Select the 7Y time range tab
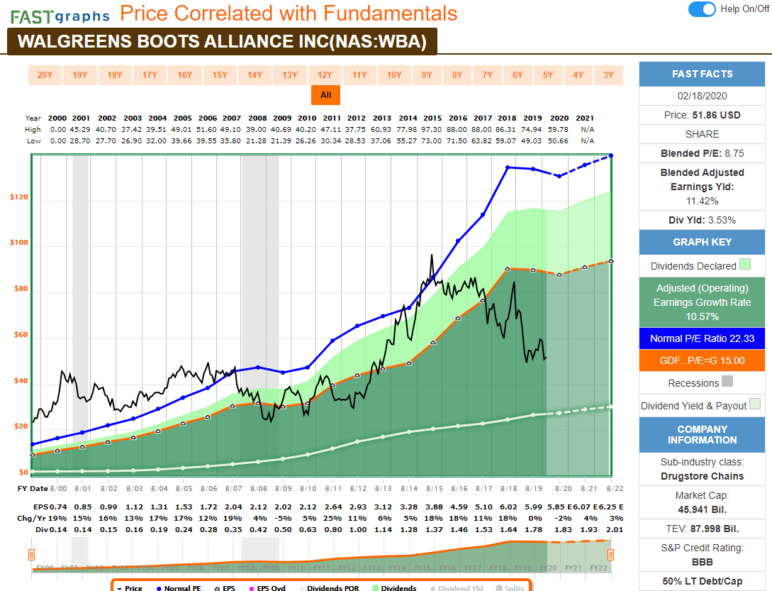772x591 pixels. (488, 75)
